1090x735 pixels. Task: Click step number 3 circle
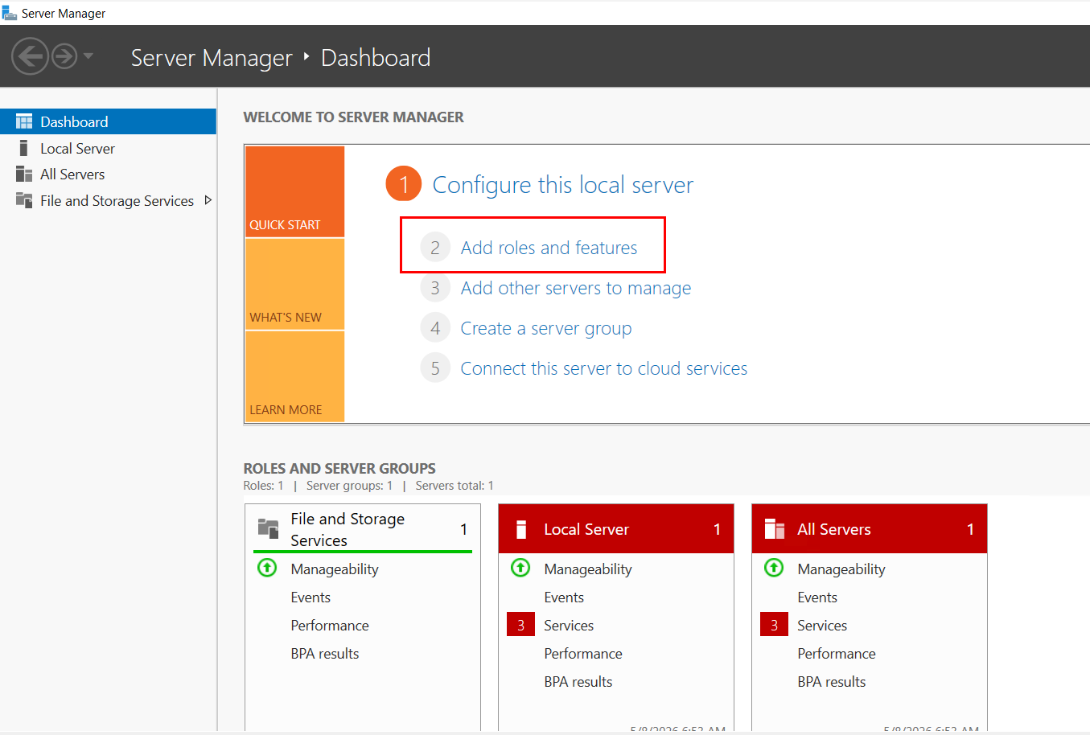tap(435, 288)
